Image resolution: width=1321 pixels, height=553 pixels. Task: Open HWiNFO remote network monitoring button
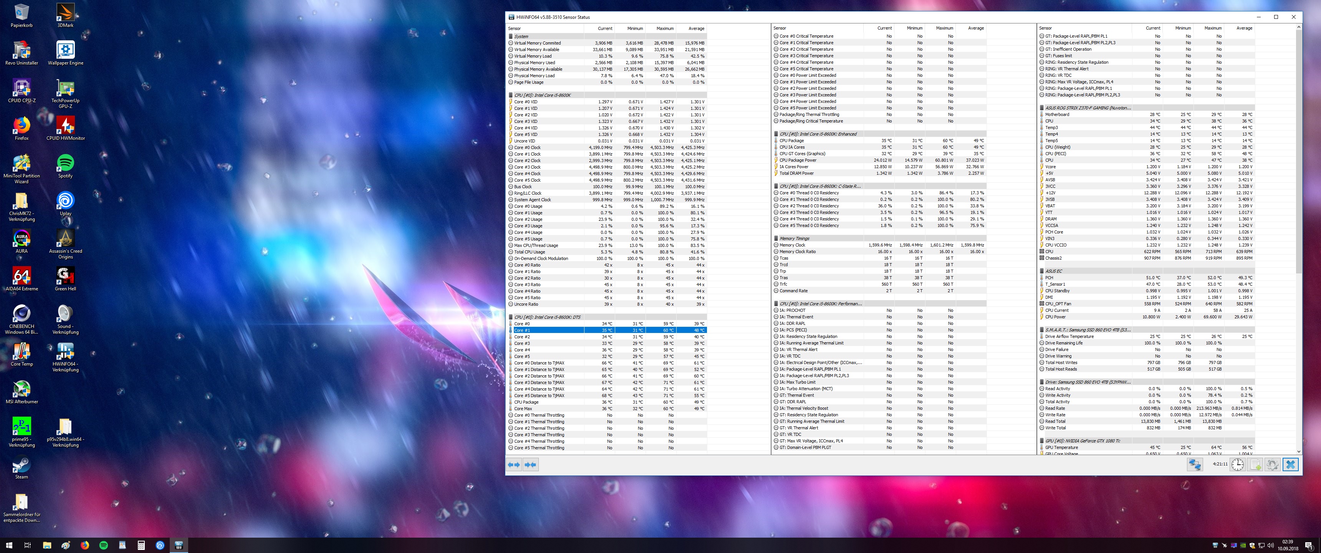[x=1195, y=465]
